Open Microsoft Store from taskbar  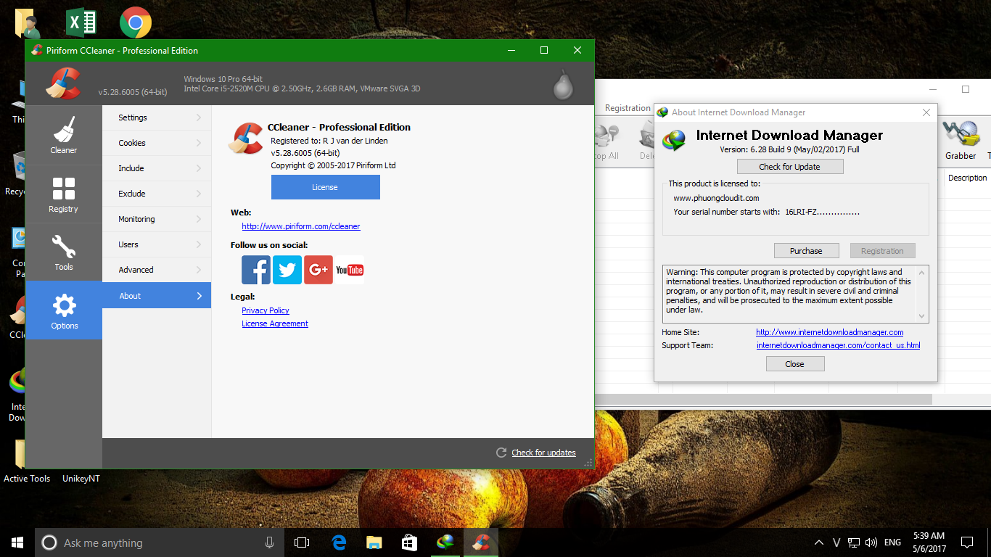409,542
